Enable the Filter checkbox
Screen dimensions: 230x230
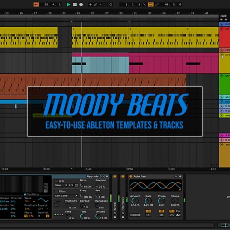tap(57, 191)
